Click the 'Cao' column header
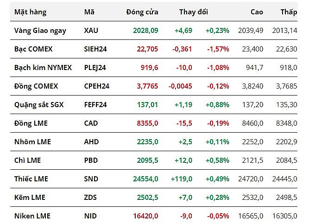 coord(257,12)
